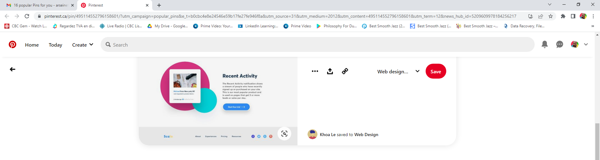Screen dimensions: 600x160
Task: Open the Today page
Action: [x=55, y=45]
